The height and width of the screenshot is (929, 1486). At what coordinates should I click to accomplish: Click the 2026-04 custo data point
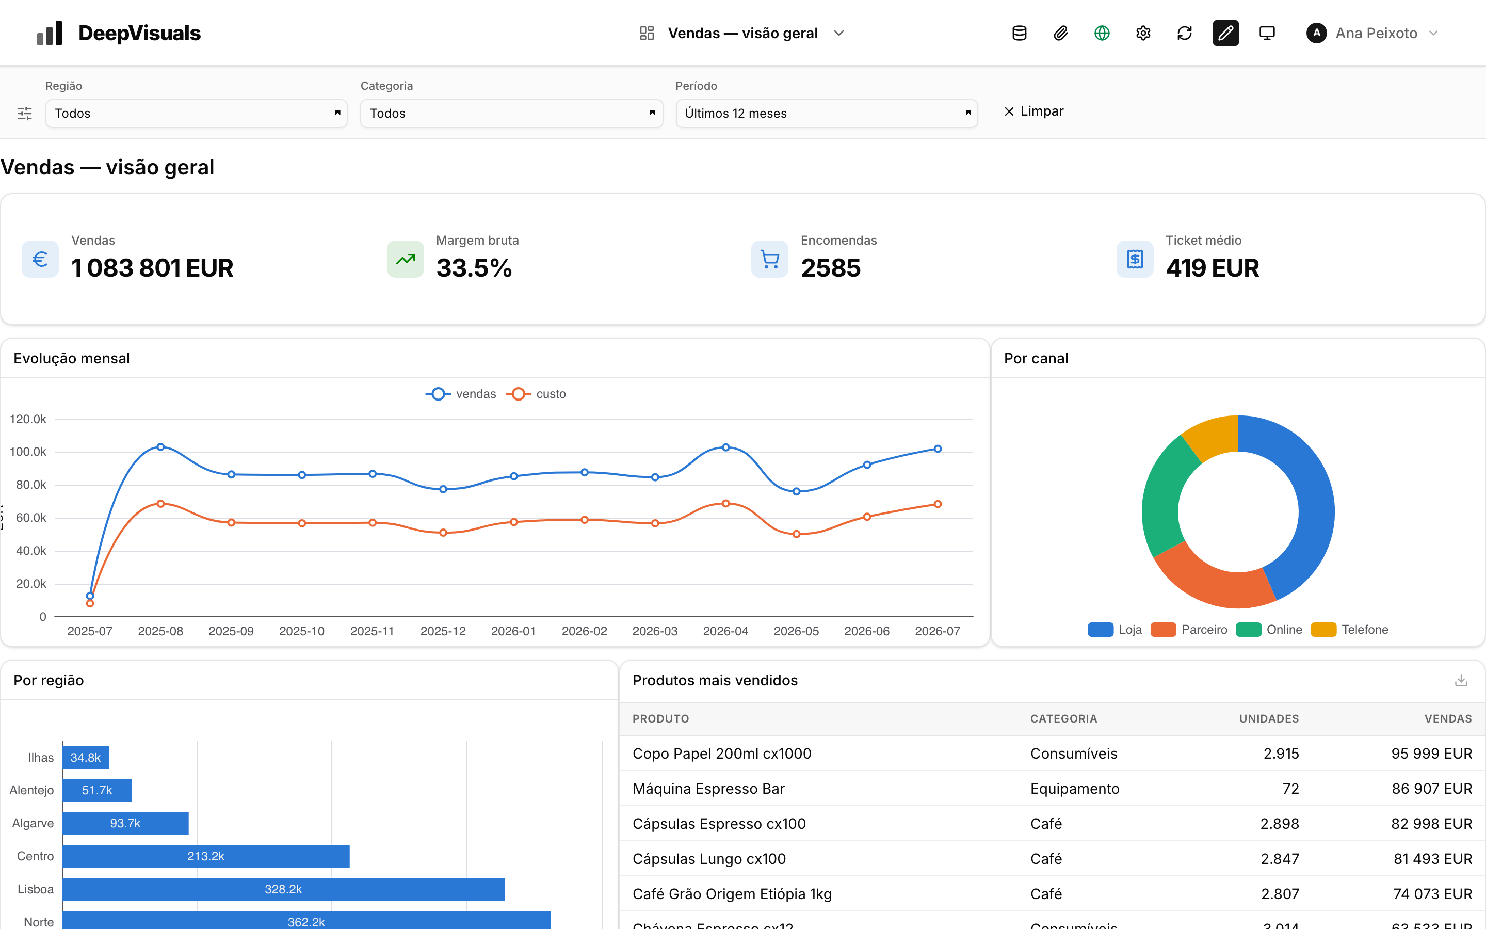click(726, 503)
